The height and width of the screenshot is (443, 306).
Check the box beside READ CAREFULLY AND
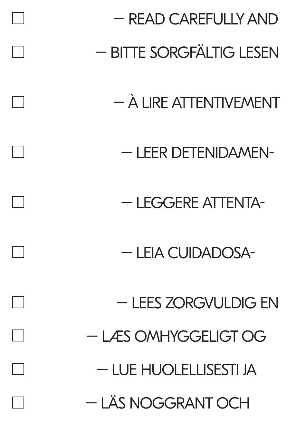(x=18, y=18)
